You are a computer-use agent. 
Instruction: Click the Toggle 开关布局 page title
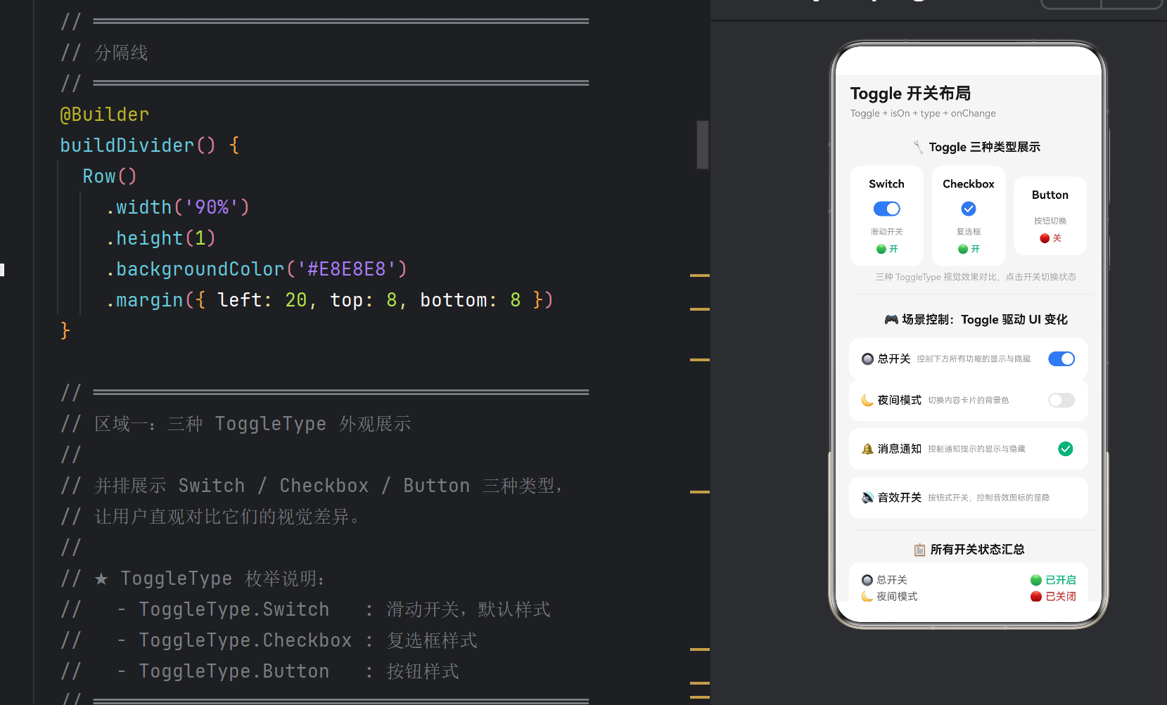click(910, 93)
